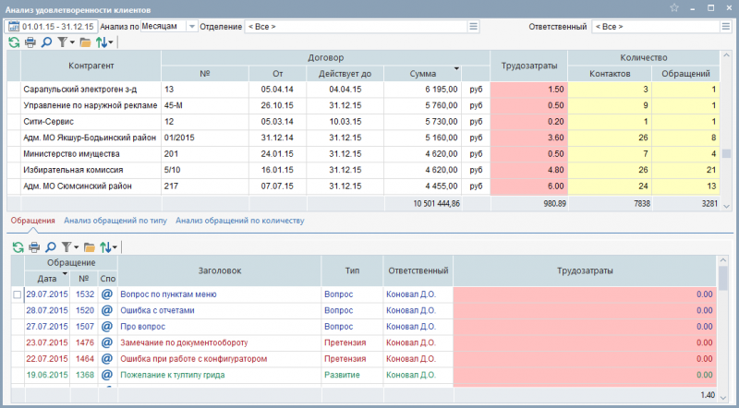Click Заголовок column header
Viewport: 739px width, 408px height.
click(220, 270)
